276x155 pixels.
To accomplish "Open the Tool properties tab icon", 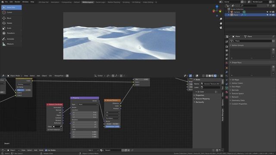I will [227, 42].
